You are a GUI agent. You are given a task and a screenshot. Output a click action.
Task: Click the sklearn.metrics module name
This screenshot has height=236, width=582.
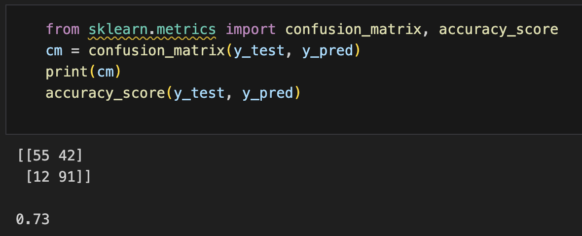tap(152, 29)
